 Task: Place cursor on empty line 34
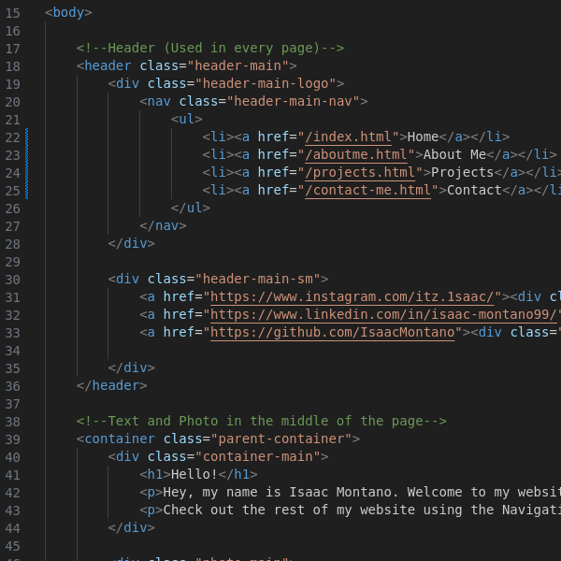(280, 351)
